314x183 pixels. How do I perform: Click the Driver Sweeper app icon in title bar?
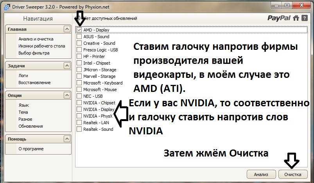7,7
